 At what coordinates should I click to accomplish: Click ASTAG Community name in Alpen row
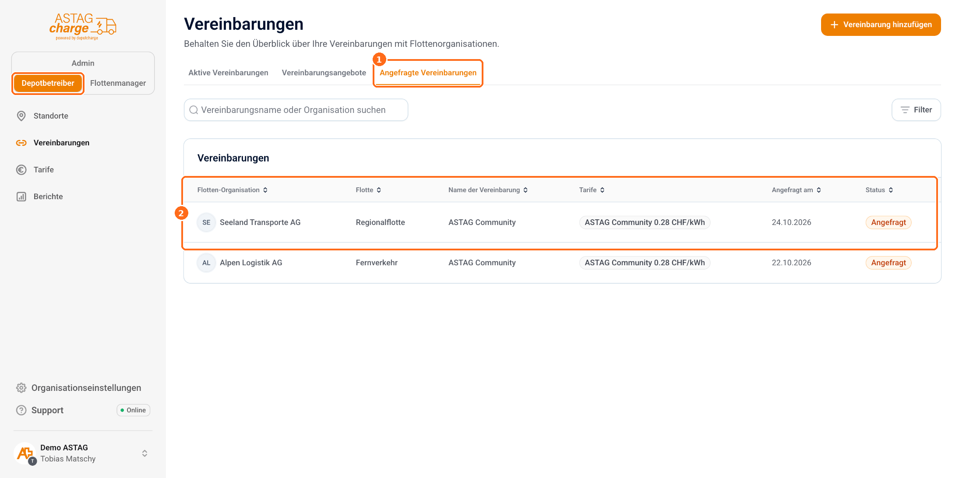[x=482, y=263]
